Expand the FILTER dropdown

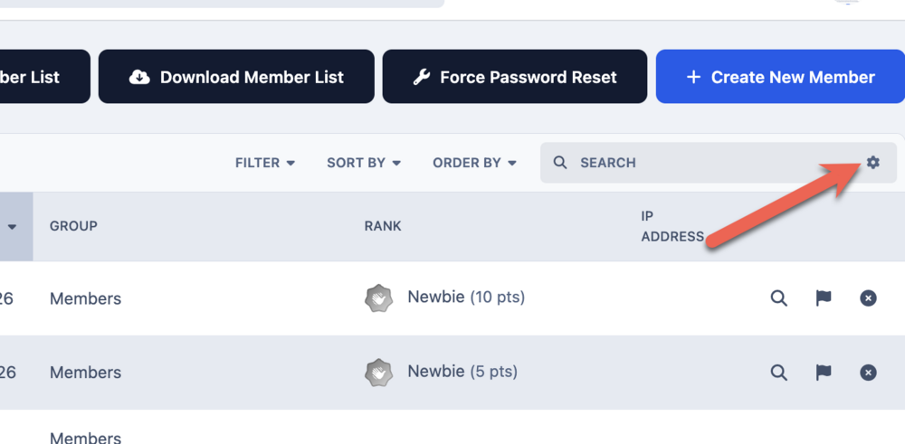pos(265,163)
